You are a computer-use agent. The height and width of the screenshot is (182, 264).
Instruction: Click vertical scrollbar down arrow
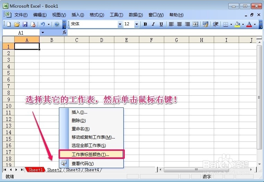[259, 164]
